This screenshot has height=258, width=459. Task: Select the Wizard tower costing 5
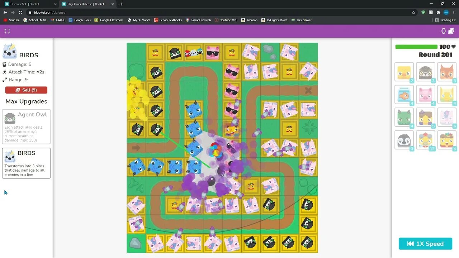426,118
